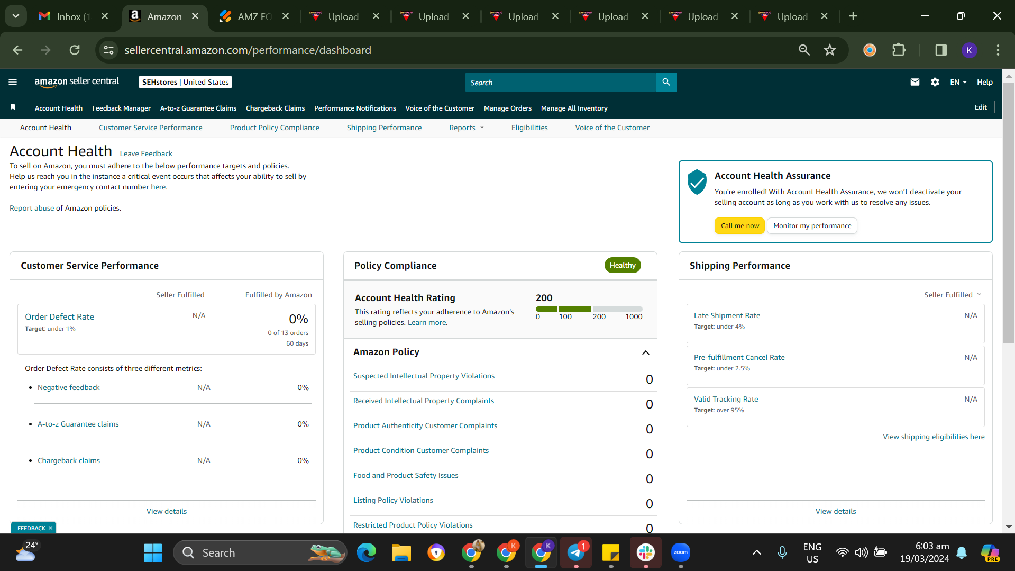Toggle the browser side panel icon

[x=941, y=50]
